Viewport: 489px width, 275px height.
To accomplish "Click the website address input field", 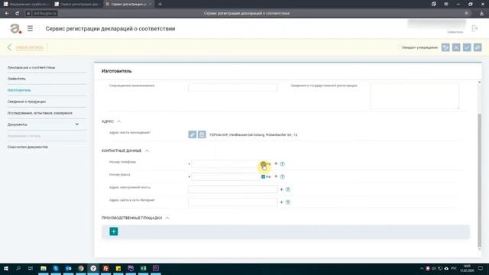I will (x=232, y=202).
